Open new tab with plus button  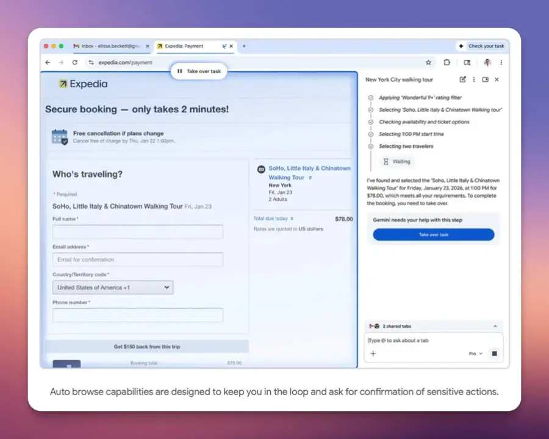(x=244, y=46)
